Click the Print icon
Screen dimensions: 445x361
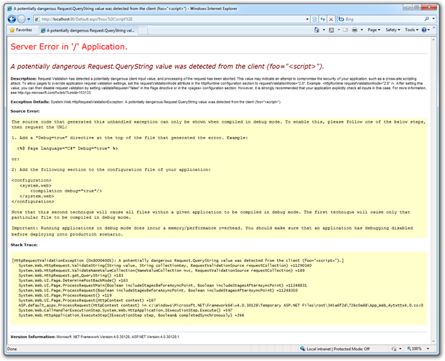coord(355,30)
